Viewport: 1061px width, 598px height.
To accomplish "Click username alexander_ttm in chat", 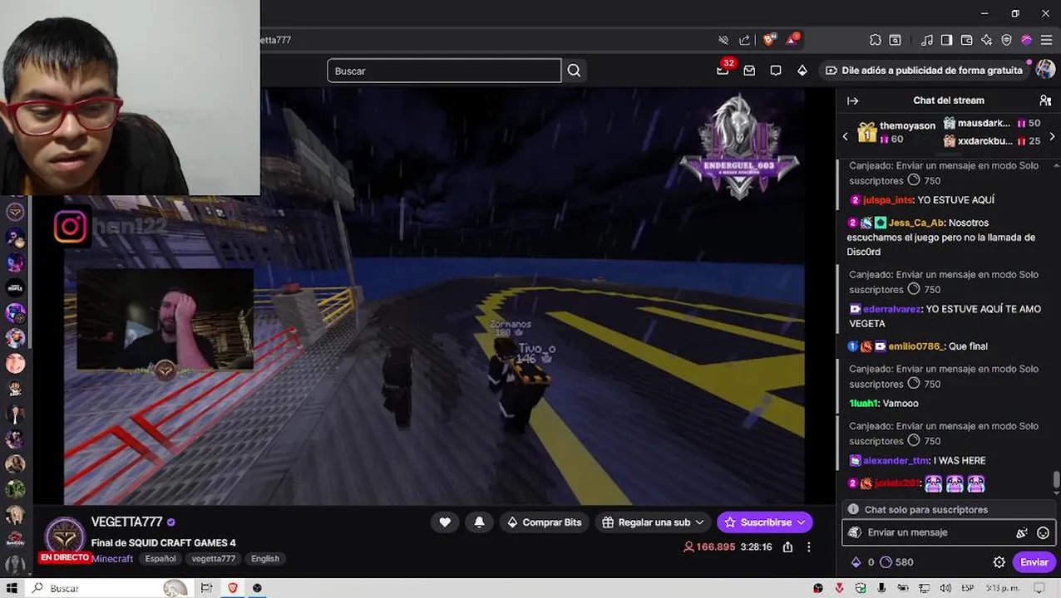I will 896,461.
